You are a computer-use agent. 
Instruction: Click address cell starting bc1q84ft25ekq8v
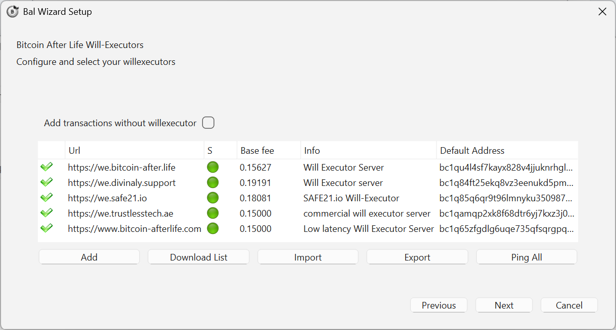click(507, 182)
